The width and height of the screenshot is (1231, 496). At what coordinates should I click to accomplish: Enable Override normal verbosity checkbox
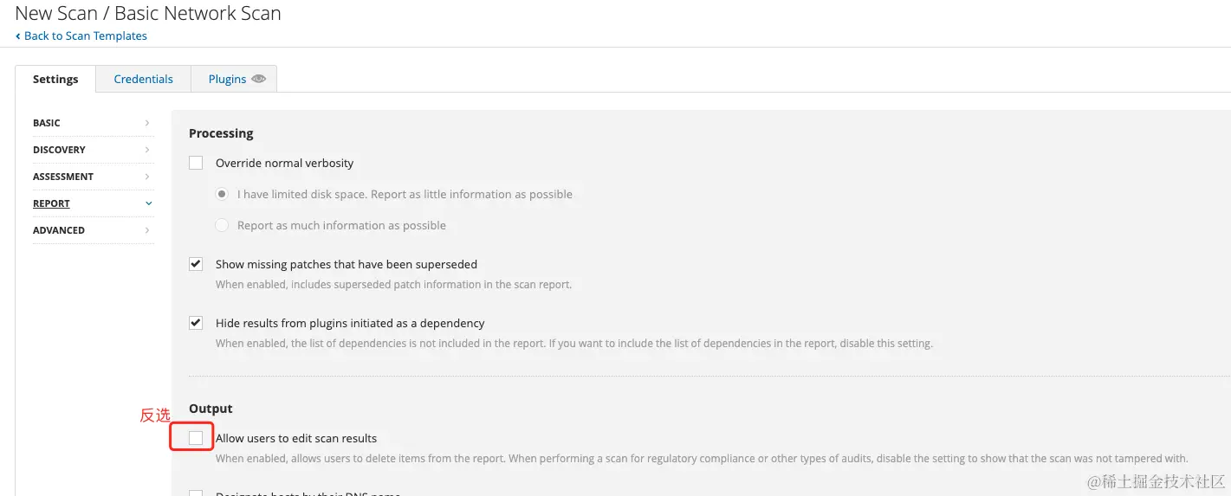[x=196, y=163]
